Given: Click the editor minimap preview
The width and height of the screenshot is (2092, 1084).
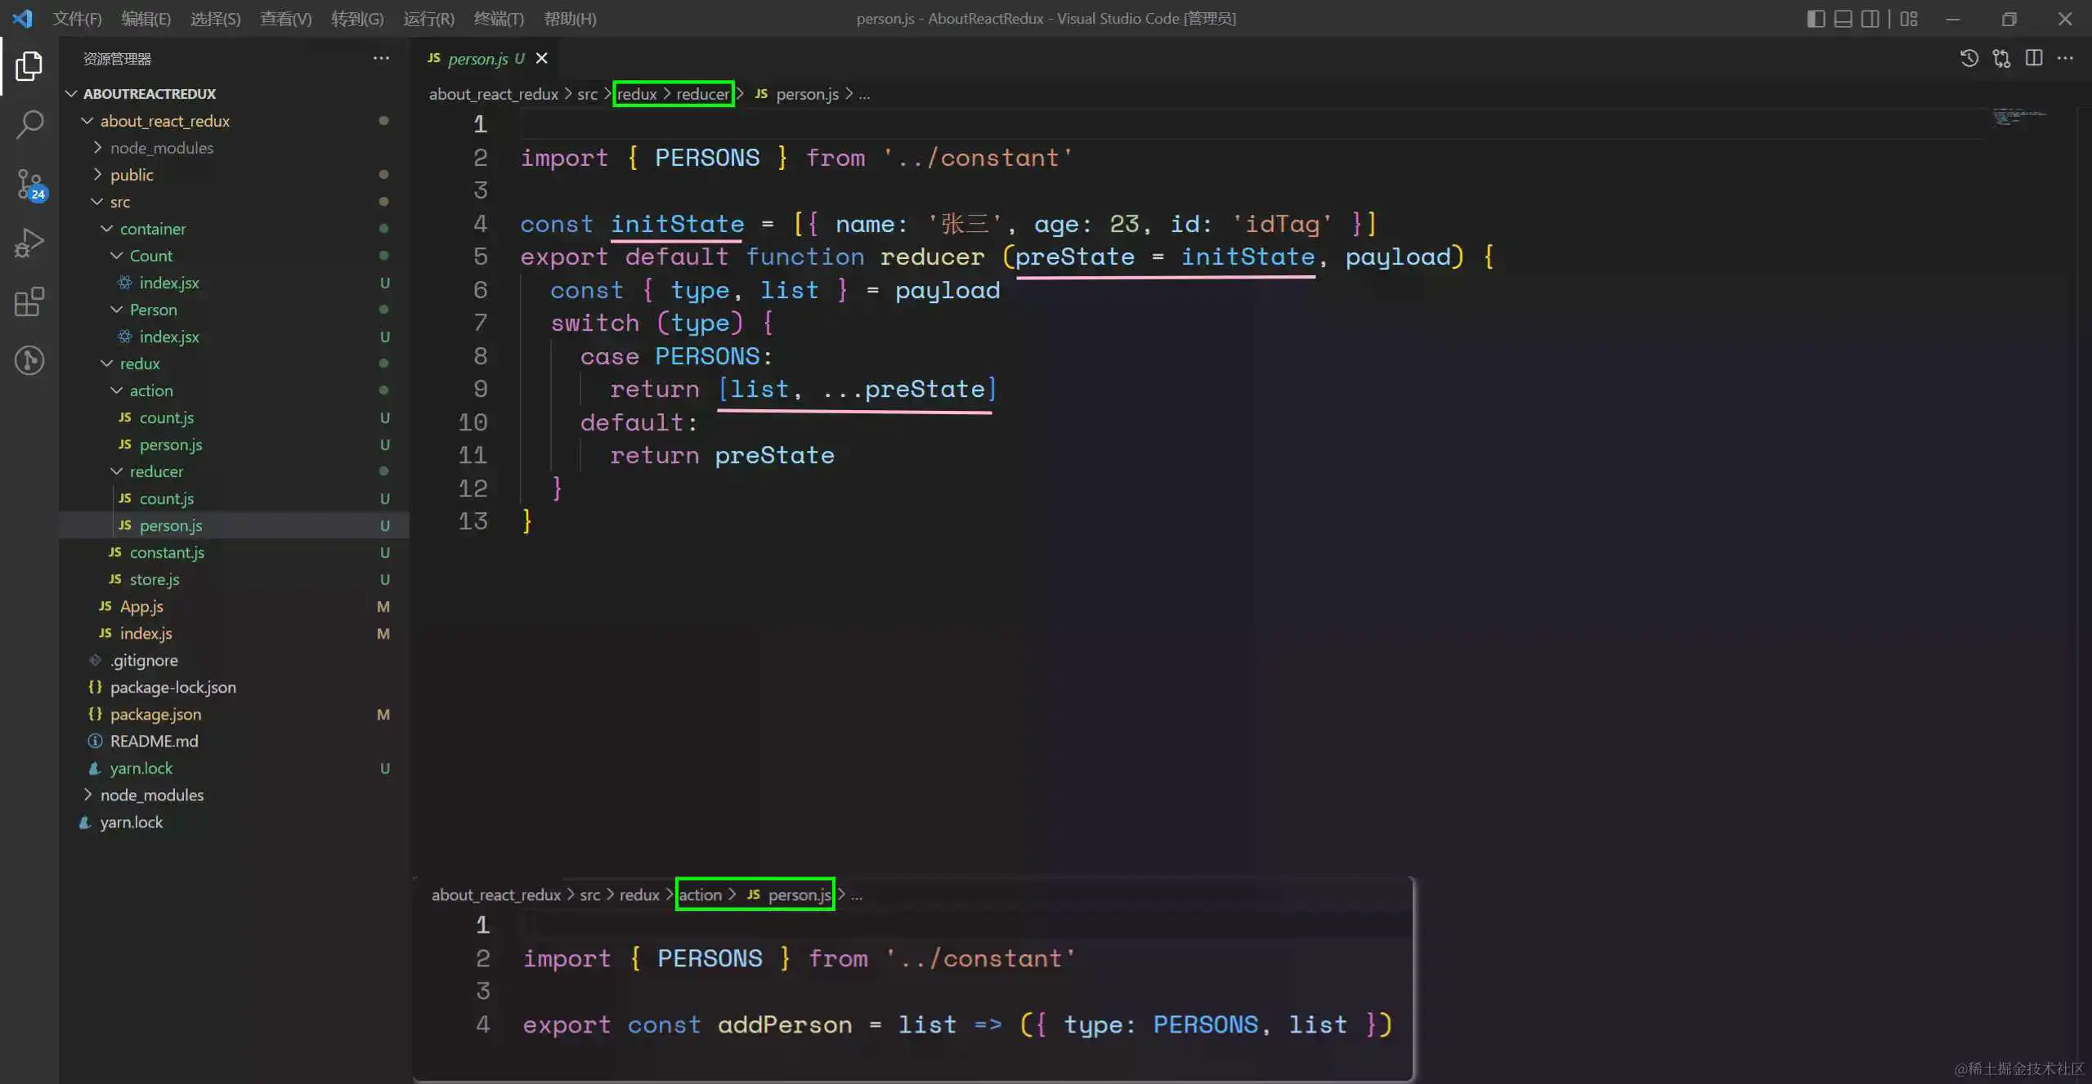Looking at the screenshot, I should tap(2019, 117).
